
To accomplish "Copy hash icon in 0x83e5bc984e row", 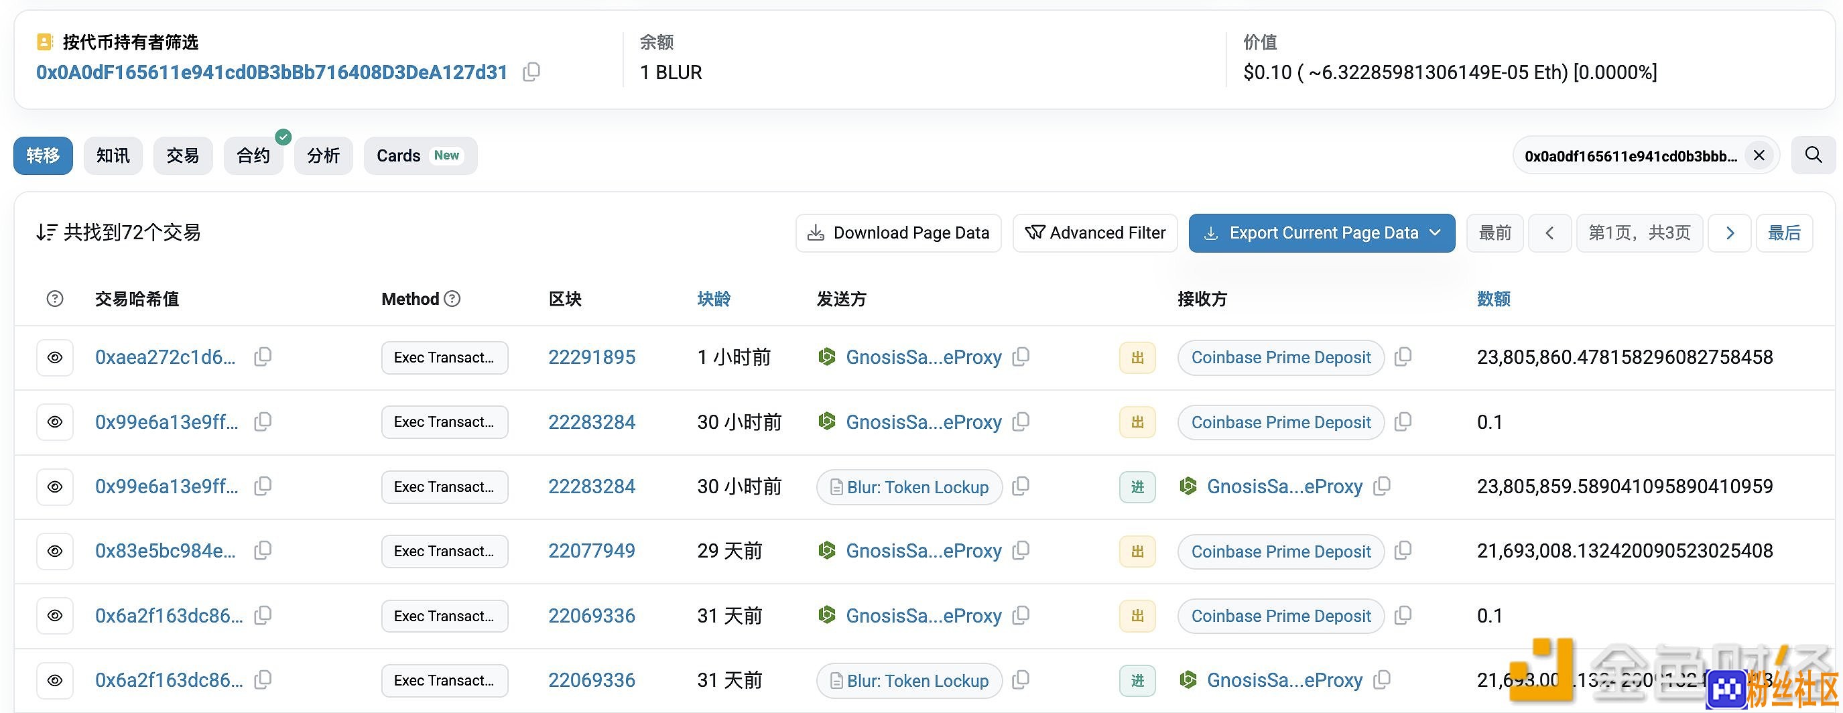I will pyautogui.click(x=263, y=551).
